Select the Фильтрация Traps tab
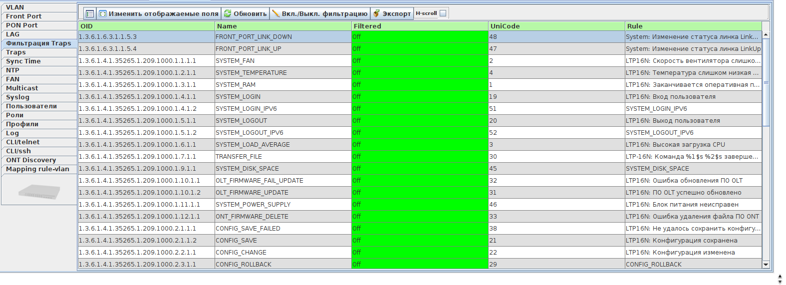This screenshot has height=285, width=786. (39, 43)
